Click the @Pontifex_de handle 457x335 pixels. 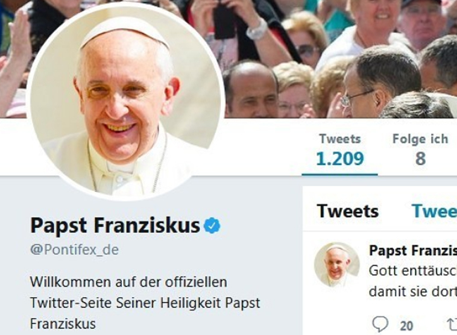click(74, 251)
